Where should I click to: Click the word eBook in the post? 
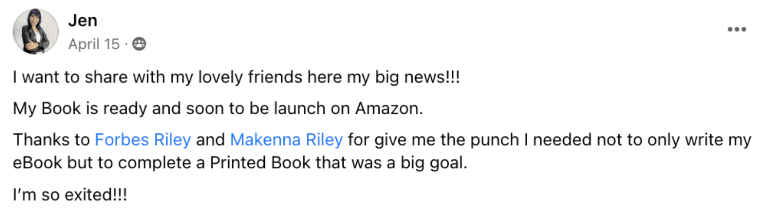(37, 163)
